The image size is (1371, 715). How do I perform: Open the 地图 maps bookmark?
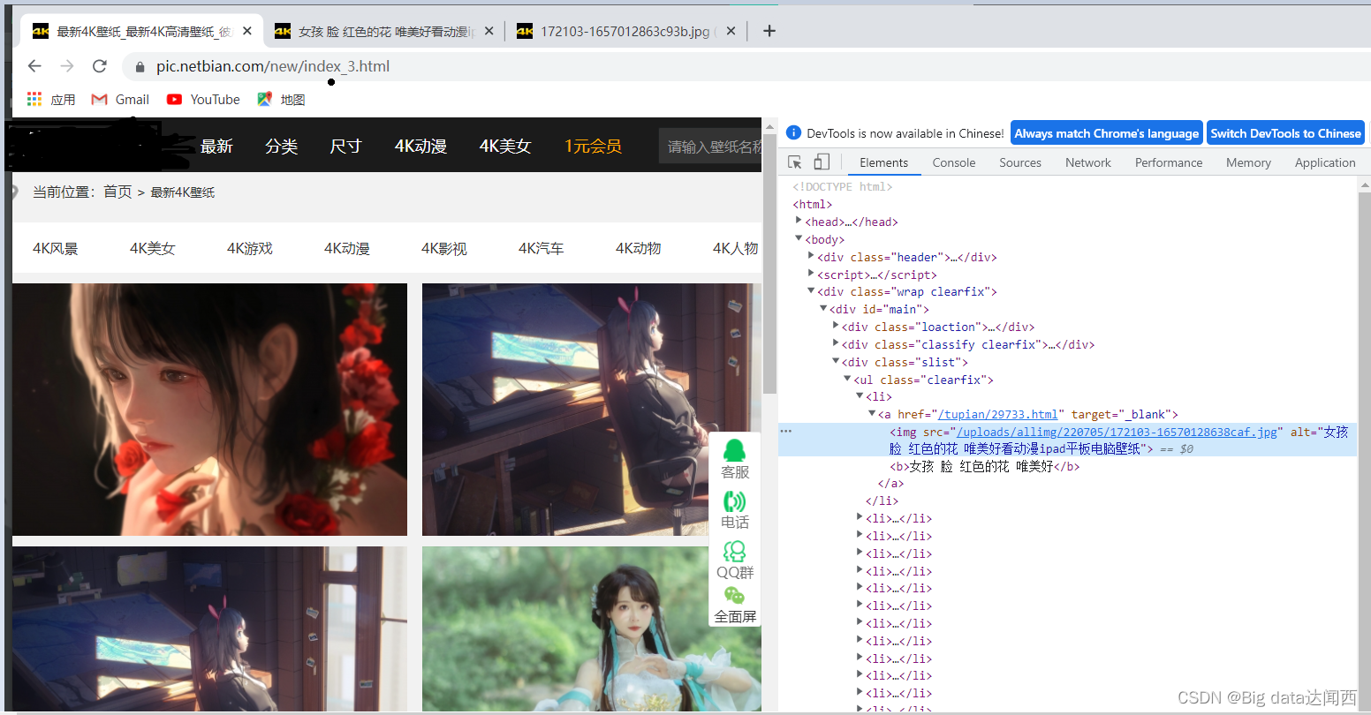tap(281, 100)
